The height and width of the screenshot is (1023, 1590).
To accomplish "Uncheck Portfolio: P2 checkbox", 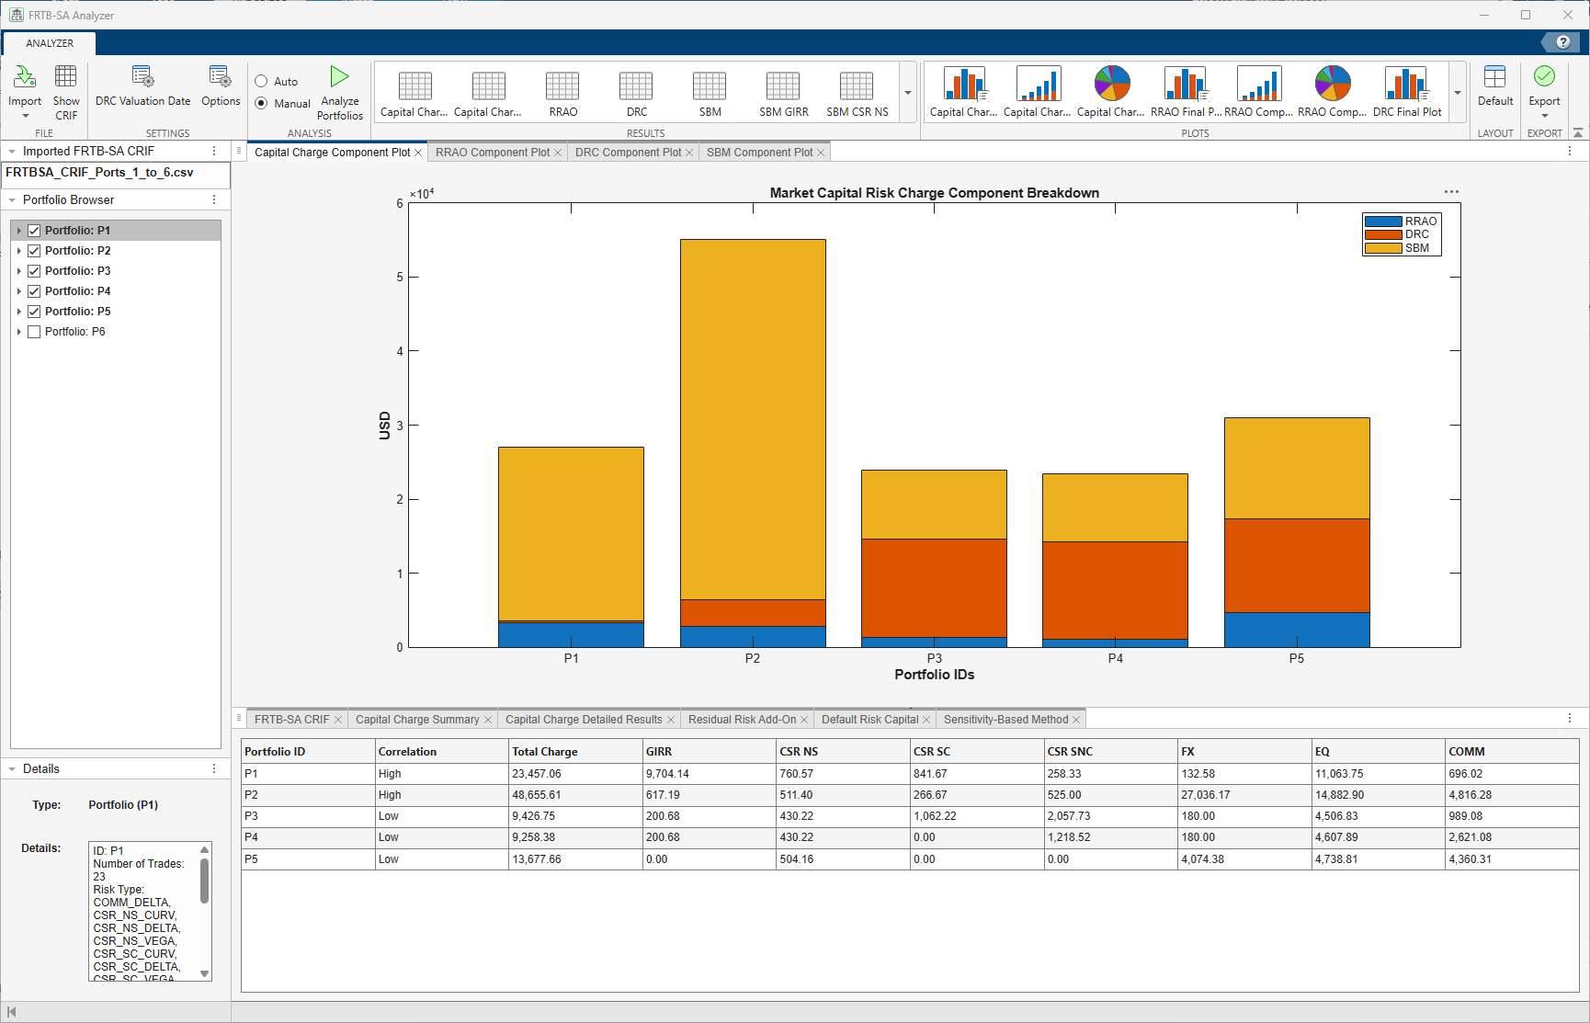I will pyautogui.click(x=34, y=251).
